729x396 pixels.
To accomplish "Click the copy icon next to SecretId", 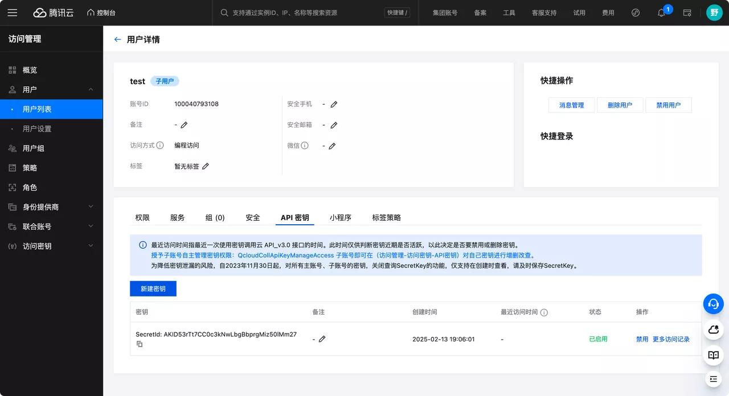I will click(140, 344).
